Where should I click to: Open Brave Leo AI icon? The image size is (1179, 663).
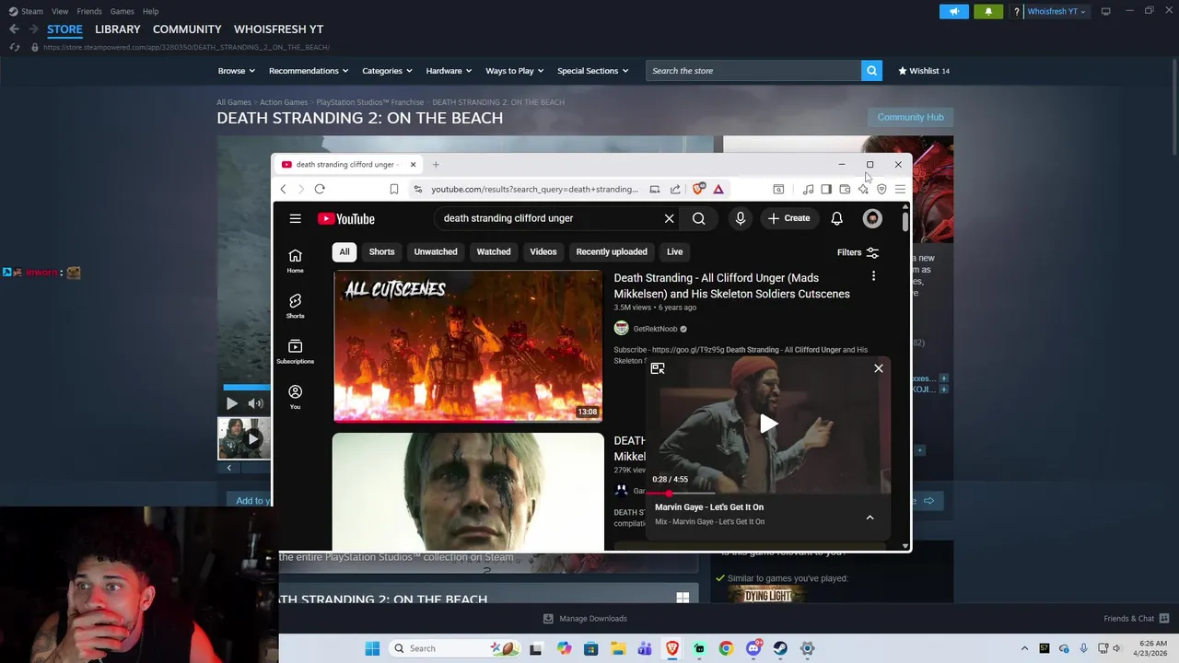click(863, 189)
